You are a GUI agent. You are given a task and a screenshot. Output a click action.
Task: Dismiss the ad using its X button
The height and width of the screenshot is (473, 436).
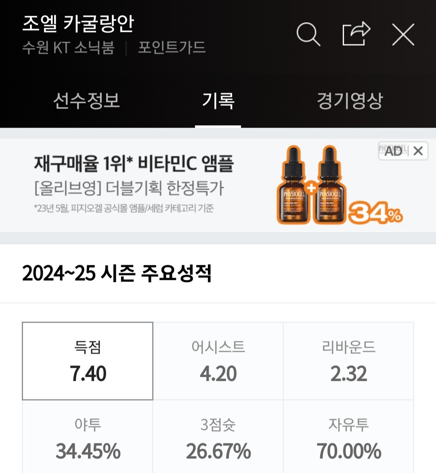(x=418, y=151)
